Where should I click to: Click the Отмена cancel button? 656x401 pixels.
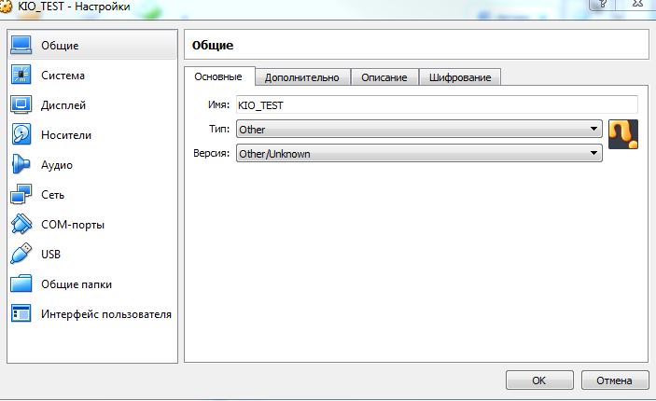point(614,380)
